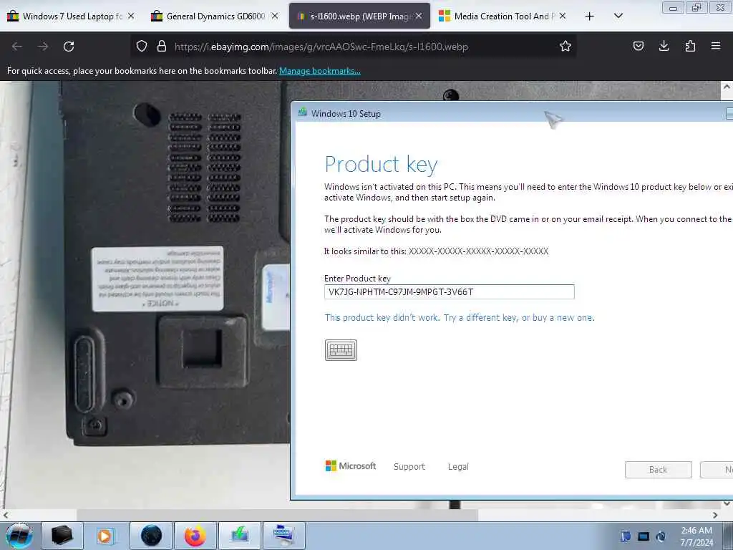Click the Product key heading
The height and width of the screenshot is (550, 733).
[x=381, y=164]
